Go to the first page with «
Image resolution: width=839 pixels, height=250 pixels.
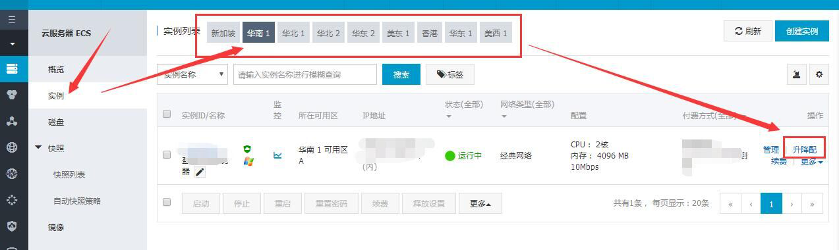point(730,204)
